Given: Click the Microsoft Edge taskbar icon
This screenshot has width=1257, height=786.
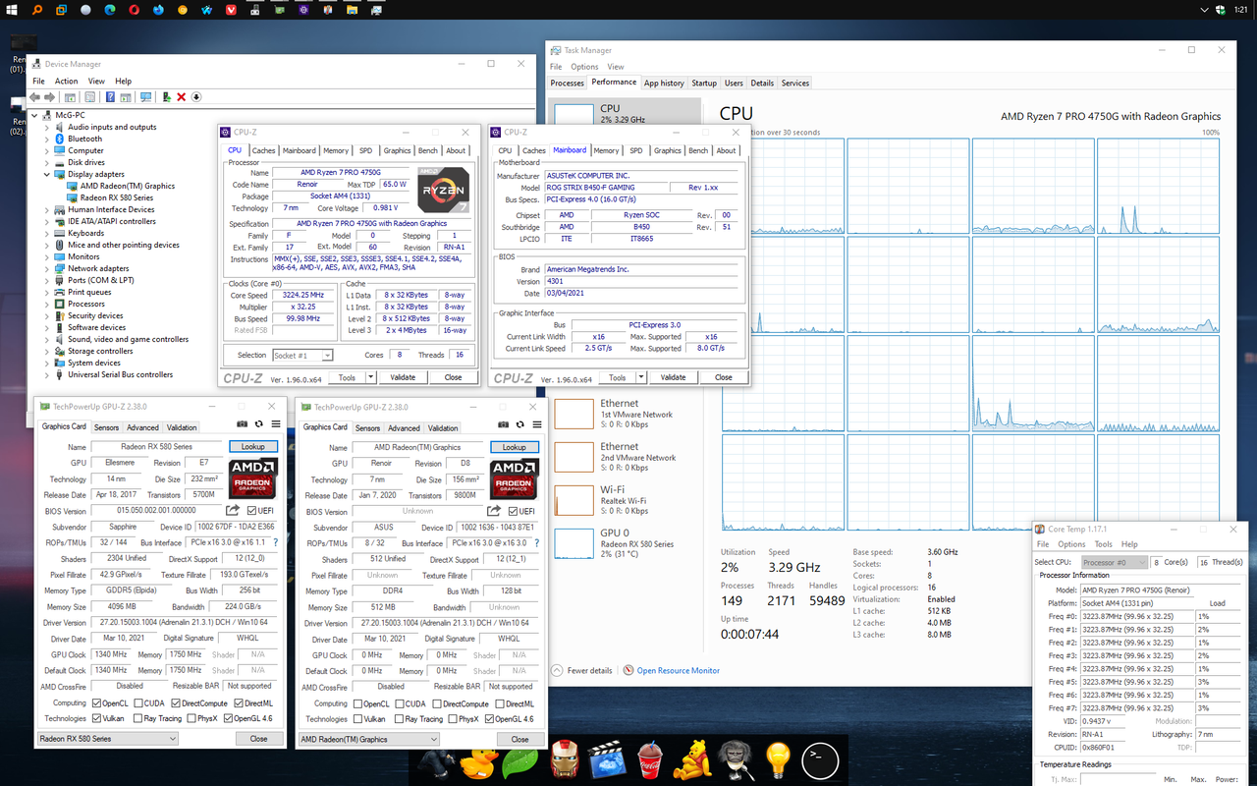Looking at the screenshot, I should click(110, 9).
